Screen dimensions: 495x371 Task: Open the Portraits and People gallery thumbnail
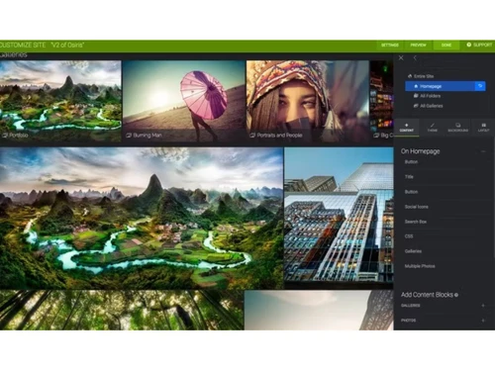[x=308, y=101]
